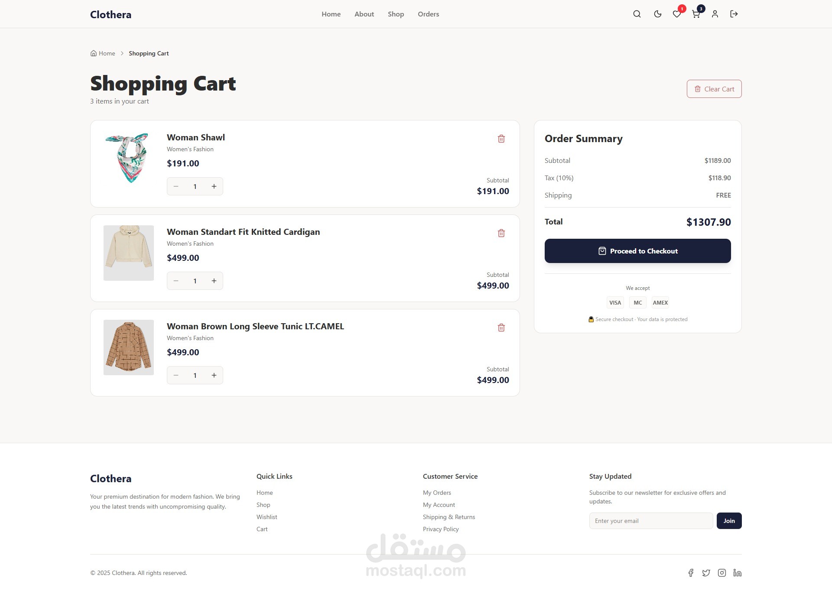Click the cart icon with badge
The height and width of the screenshot is (591, 832).
point(695,14)
